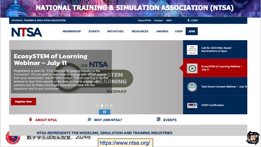Image resolution: width=261 pixels, height=147 pixels.
Task: Click the play icon for EcosySTEM webinar
Action: pyautogui.click(x=192, y=68)
